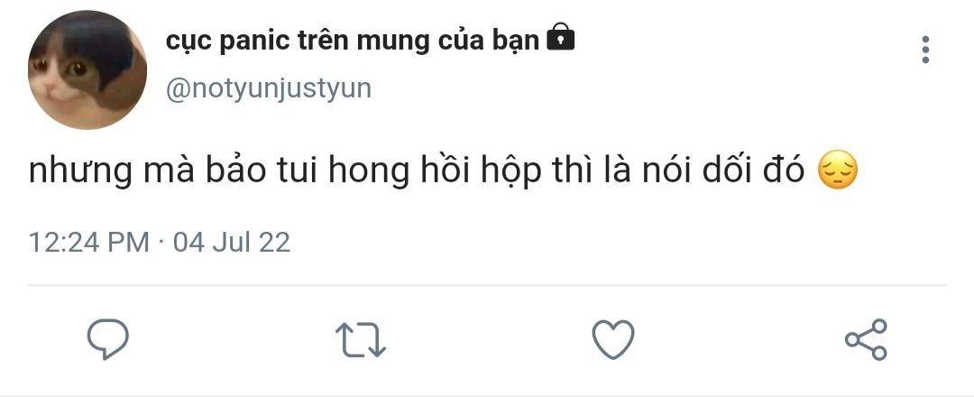This screenshot has width=974, height=397.
Task: Open profile via display name "cục panic trên mung của bạn"
Action: click(x=353, y=42)
